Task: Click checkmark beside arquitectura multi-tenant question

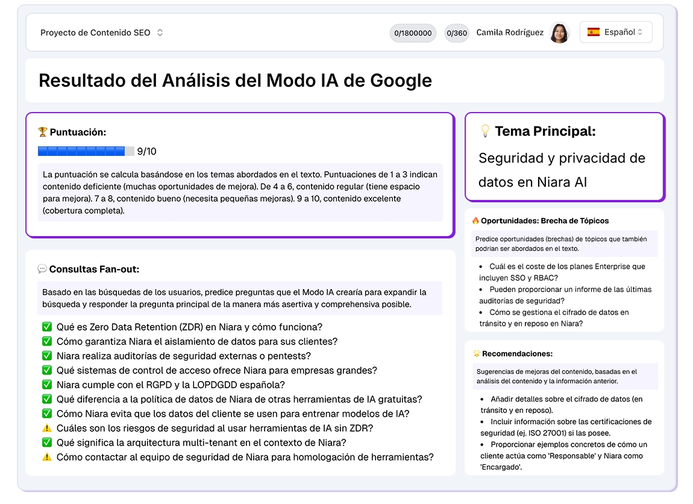Action: [47, 443]
